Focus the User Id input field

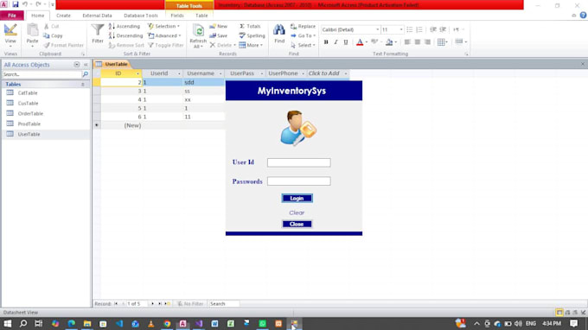[299, 162]
